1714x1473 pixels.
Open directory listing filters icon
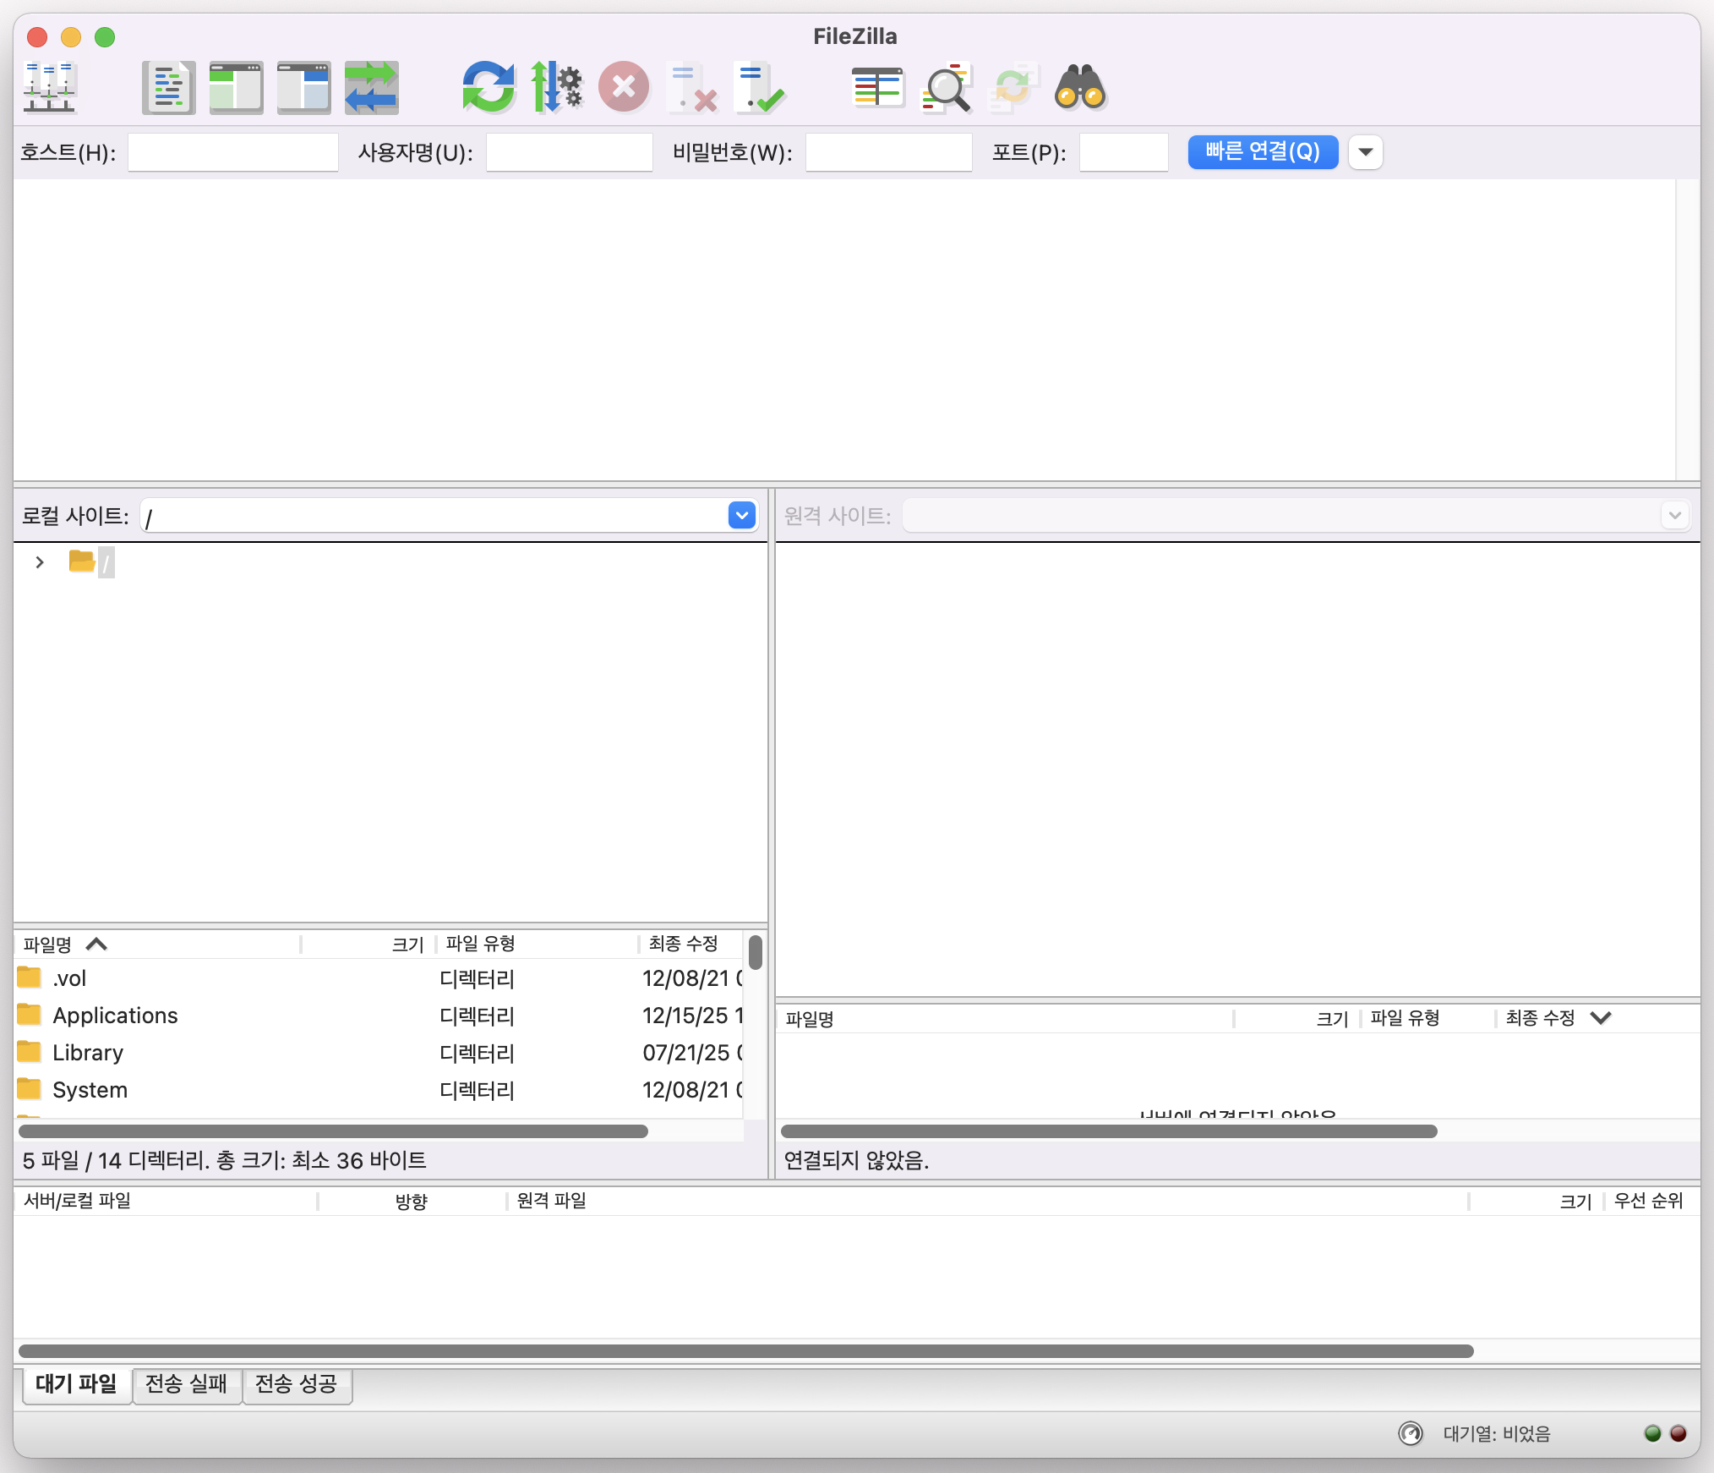click(x=877, y=88)
